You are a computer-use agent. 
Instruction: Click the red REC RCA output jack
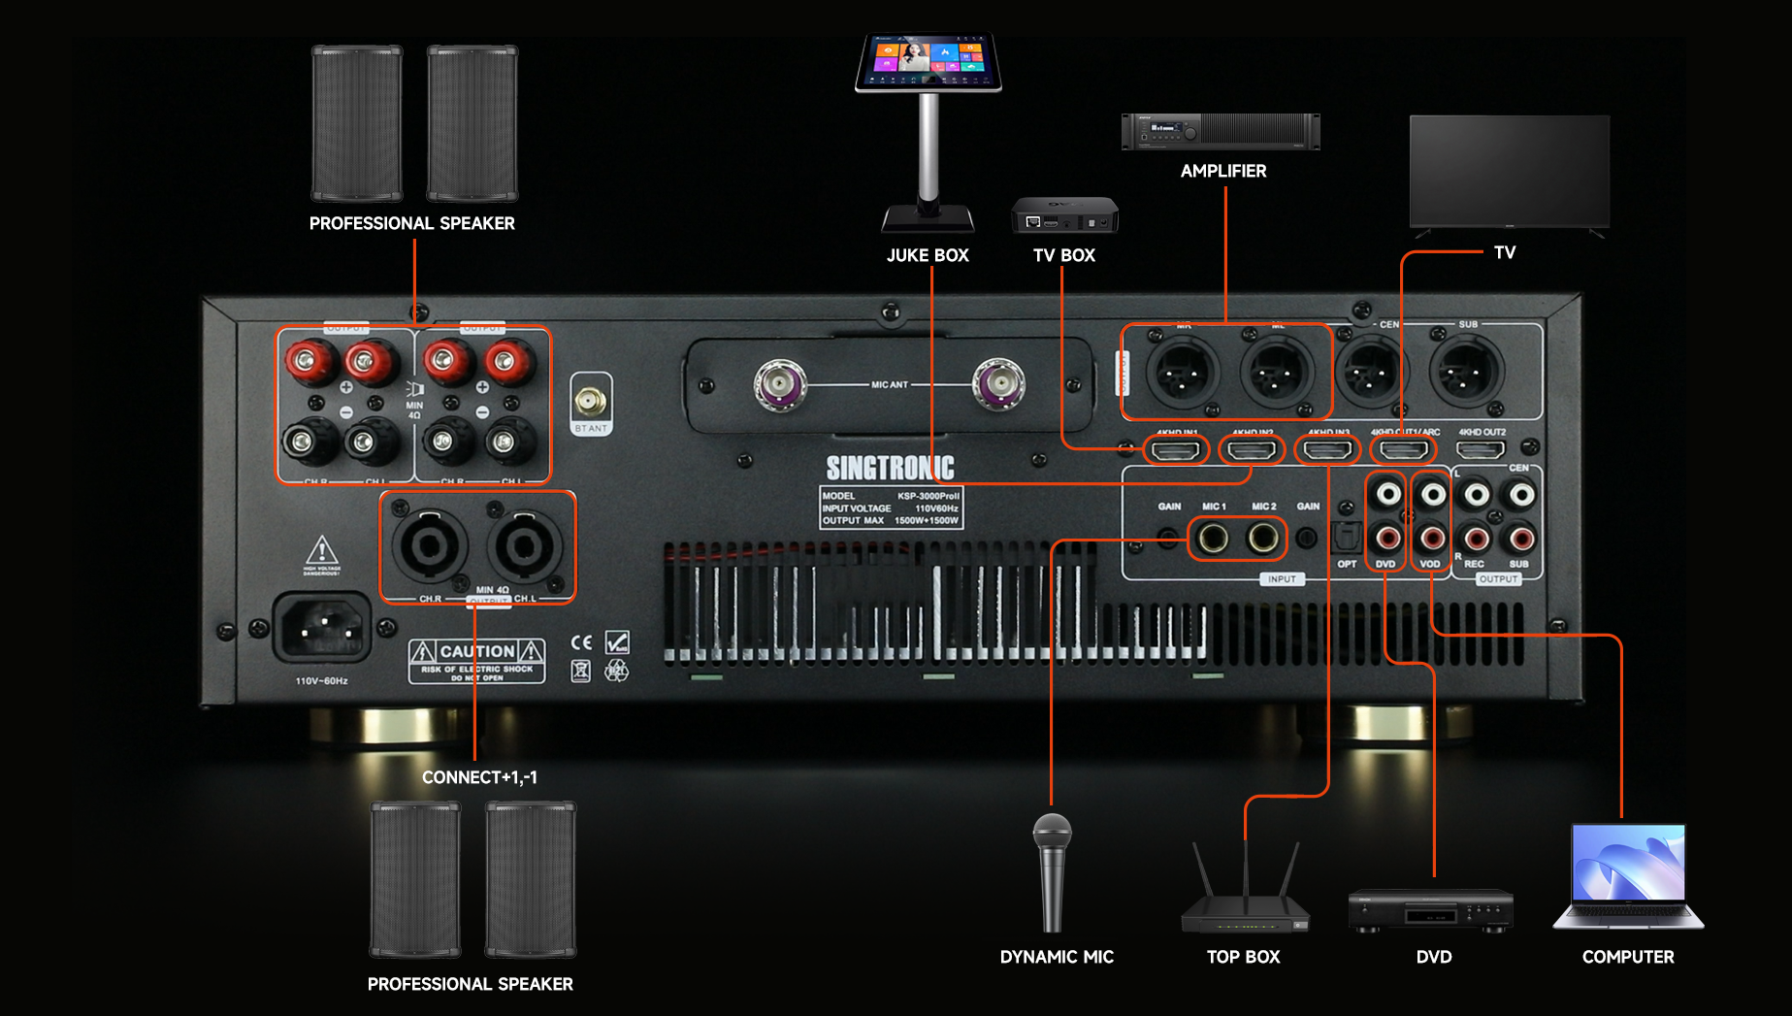pyautogui.click(x=1477, y=538)
